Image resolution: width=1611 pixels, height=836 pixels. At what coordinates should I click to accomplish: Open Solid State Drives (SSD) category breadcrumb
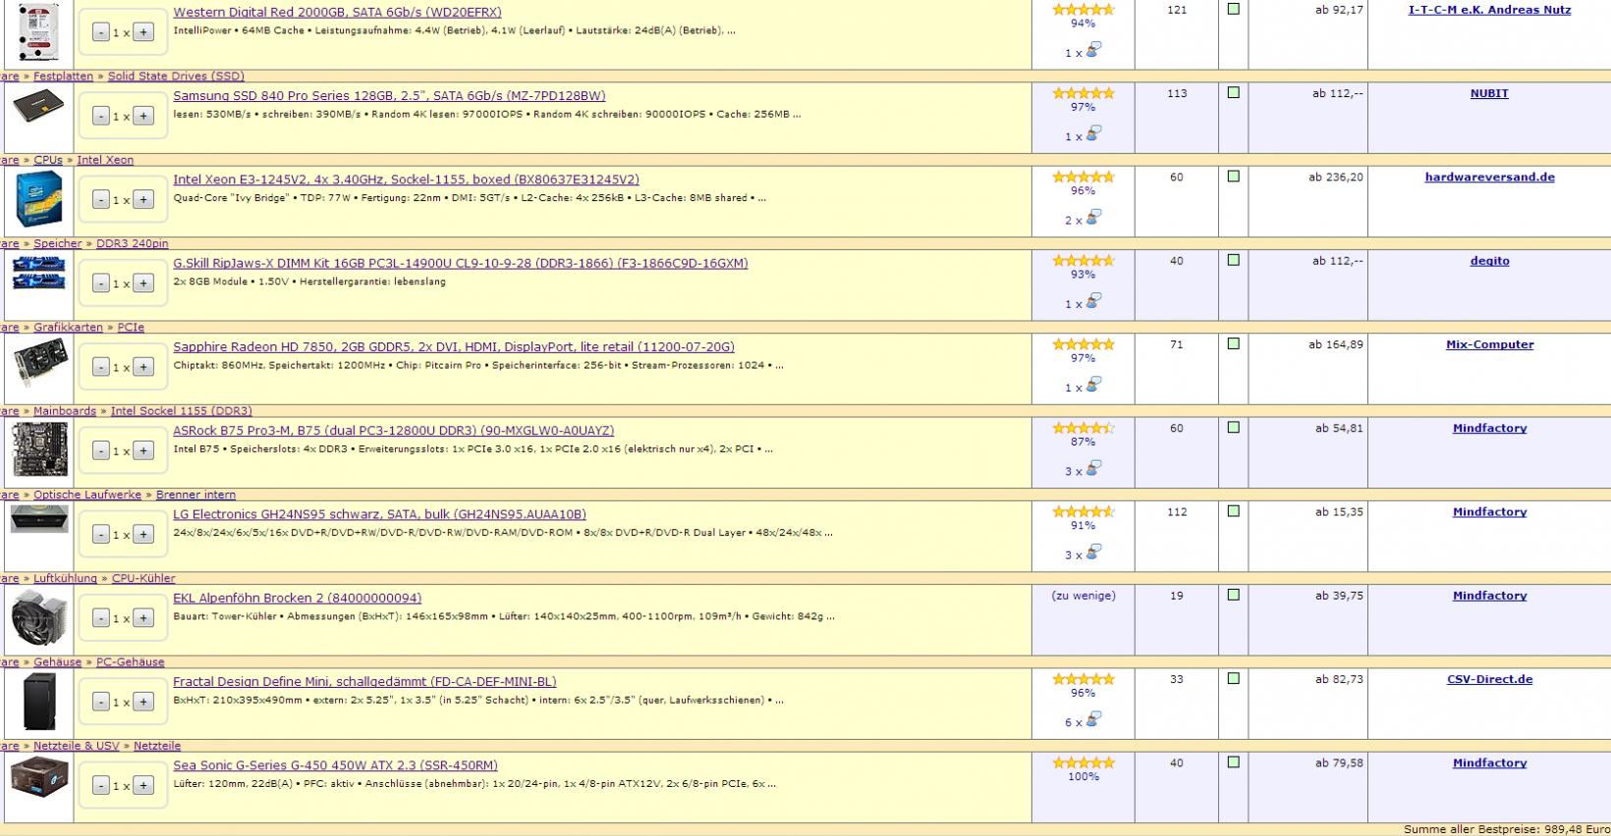pos(176,76)
